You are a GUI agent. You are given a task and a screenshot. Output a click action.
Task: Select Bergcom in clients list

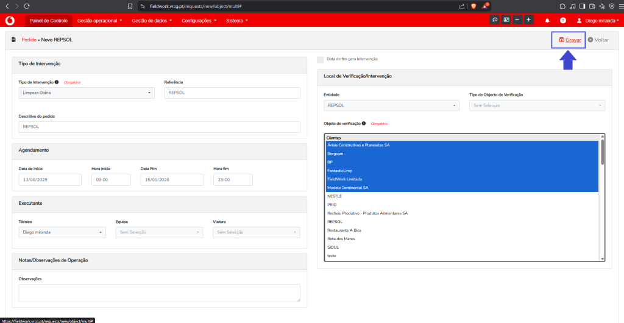point(462,154)
